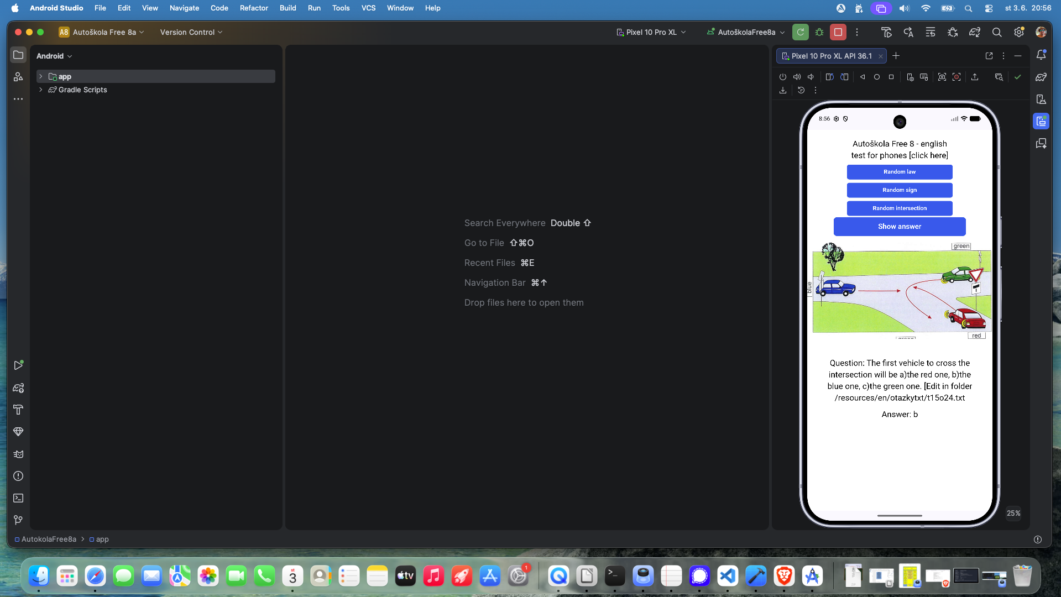Open the Run tool window play icon
This screenshot has width=1061, height=597.
[x=18, y=365]
